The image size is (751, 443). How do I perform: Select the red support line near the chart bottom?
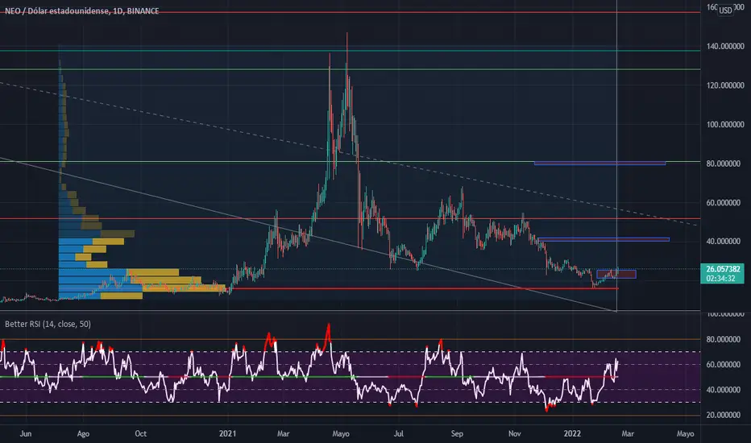[424, 288]
